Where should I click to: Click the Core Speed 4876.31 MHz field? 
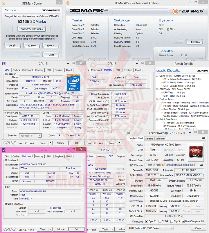tap(29, 116)
